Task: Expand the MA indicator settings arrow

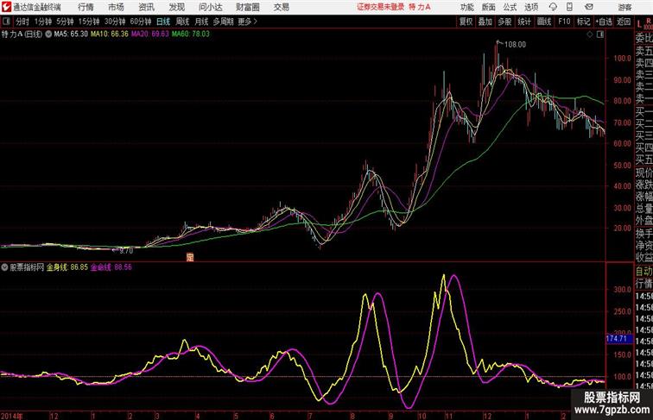Action: point(48,34)
